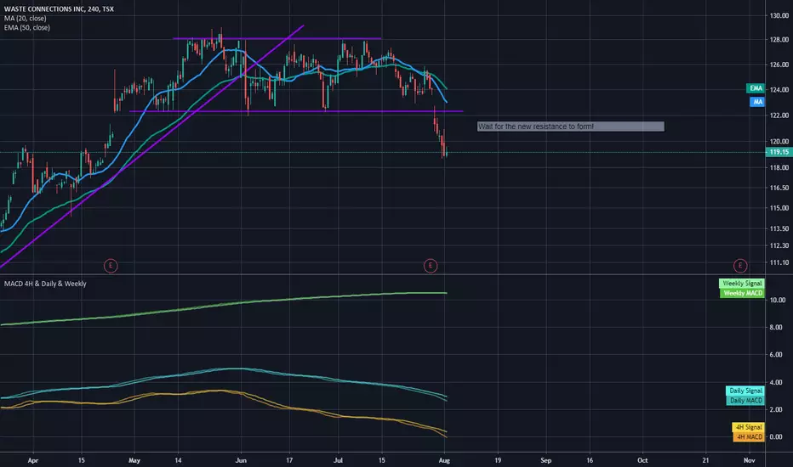Click the blue MA price scale label
Viewport: 793px width, 467px height.
[x=757, y=102]
